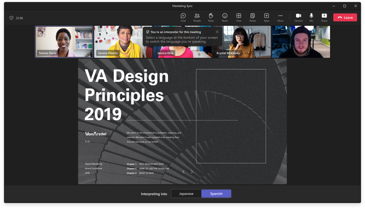
Task: Click the shield security icon by timer
Action: tap(11, 18)
